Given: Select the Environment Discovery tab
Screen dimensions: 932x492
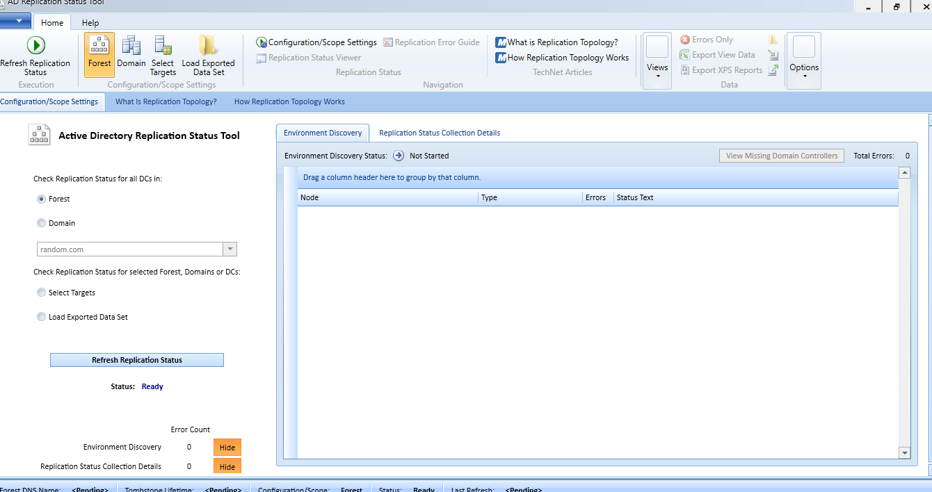Looking at the screenshot, I should pos(323,133).
